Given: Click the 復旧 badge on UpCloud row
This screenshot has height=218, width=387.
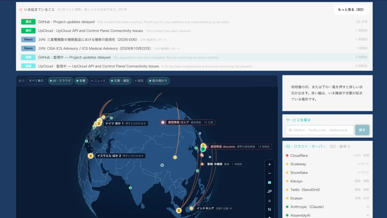Looking at the screenshot, I should (x=28, y=31).
